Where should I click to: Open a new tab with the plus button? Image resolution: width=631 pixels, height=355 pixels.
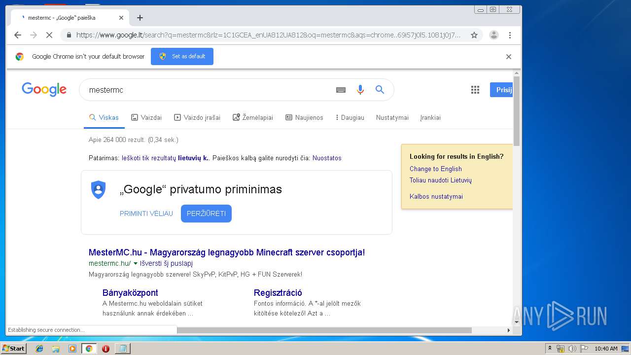[140, 18]
